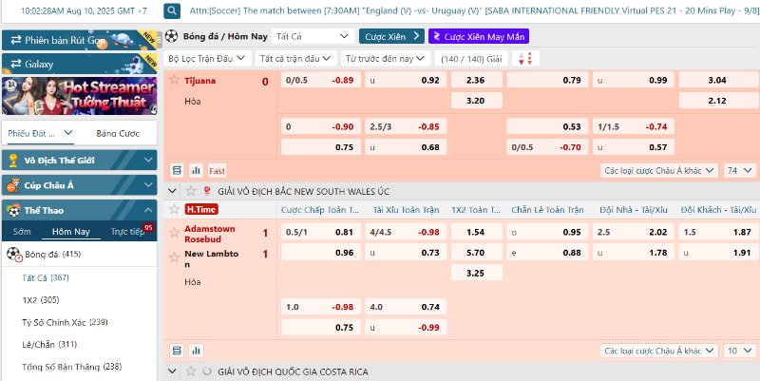This screenshot has width=760, height=381.
Task: Open stats chart icon for Adamstown match
Action: (x=197, y=351)
